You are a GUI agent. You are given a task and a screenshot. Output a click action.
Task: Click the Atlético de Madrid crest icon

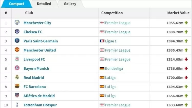pos(17,96)
